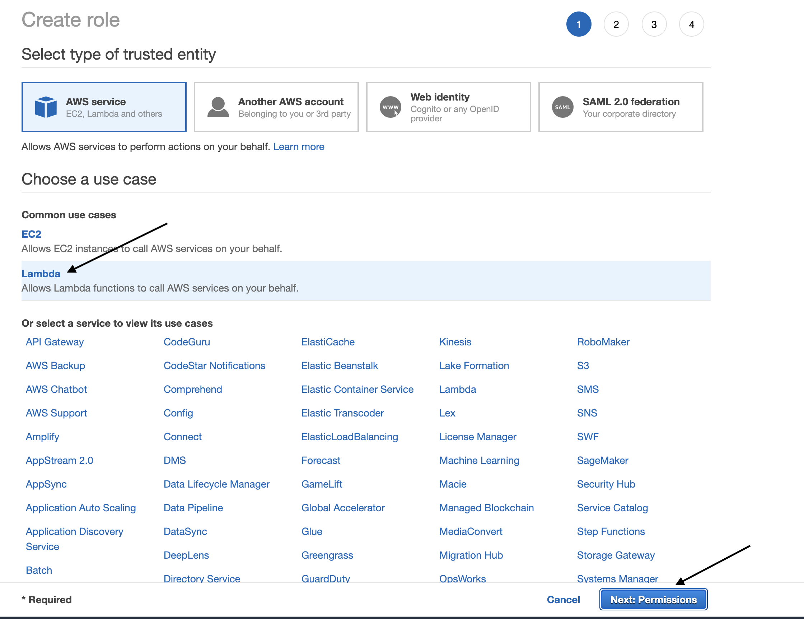The height and width of the screenshot is (619, 804).
Task: Select Comprehend service
Action: [192, 389]
